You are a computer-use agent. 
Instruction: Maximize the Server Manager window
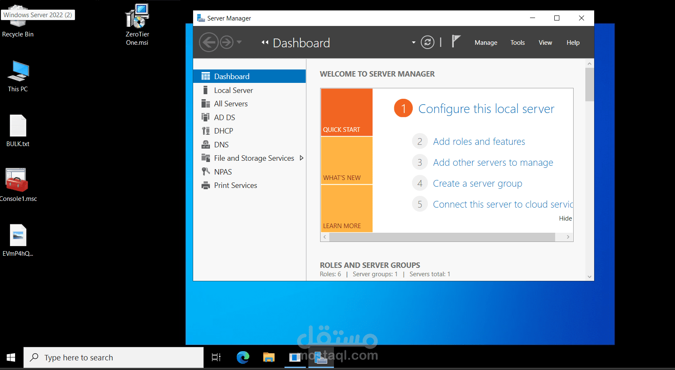click(x=557, y=18)
